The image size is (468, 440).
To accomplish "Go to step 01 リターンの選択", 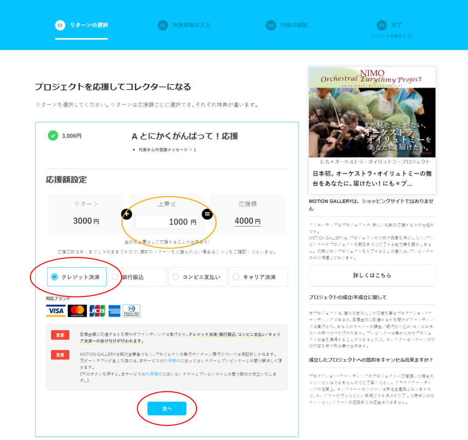I will click(81, 25).
